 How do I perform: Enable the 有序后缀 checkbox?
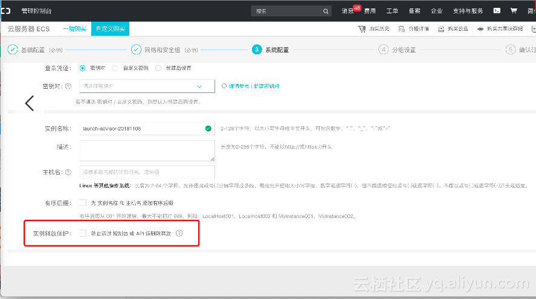coord(83,202)
